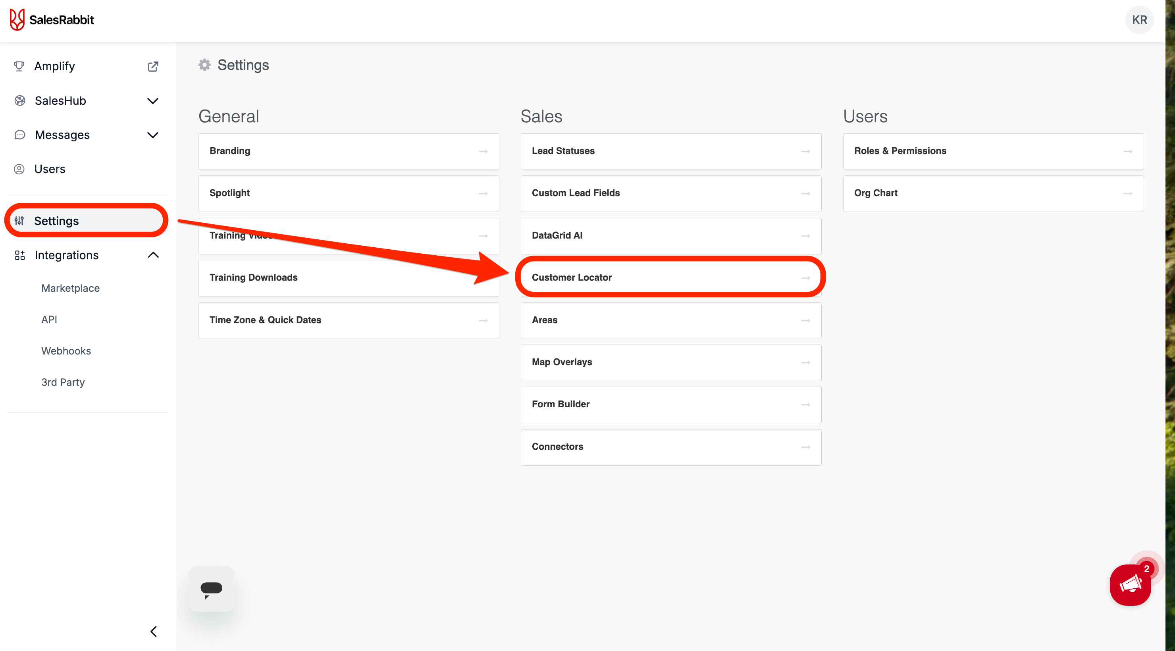This screenshot has width=1175, height=651.
Task: Collapse the Integrations section chevron
Action: point(153,255)
